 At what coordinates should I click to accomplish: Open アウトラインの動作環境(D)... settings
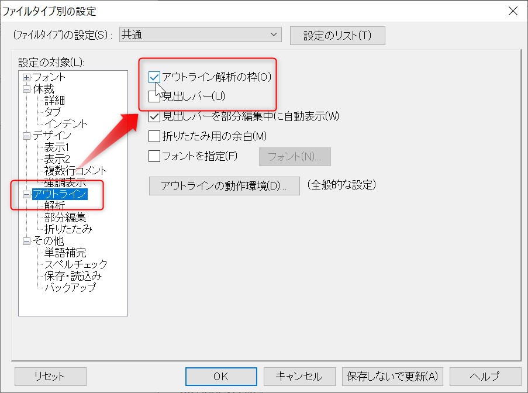tap(225, 186)
